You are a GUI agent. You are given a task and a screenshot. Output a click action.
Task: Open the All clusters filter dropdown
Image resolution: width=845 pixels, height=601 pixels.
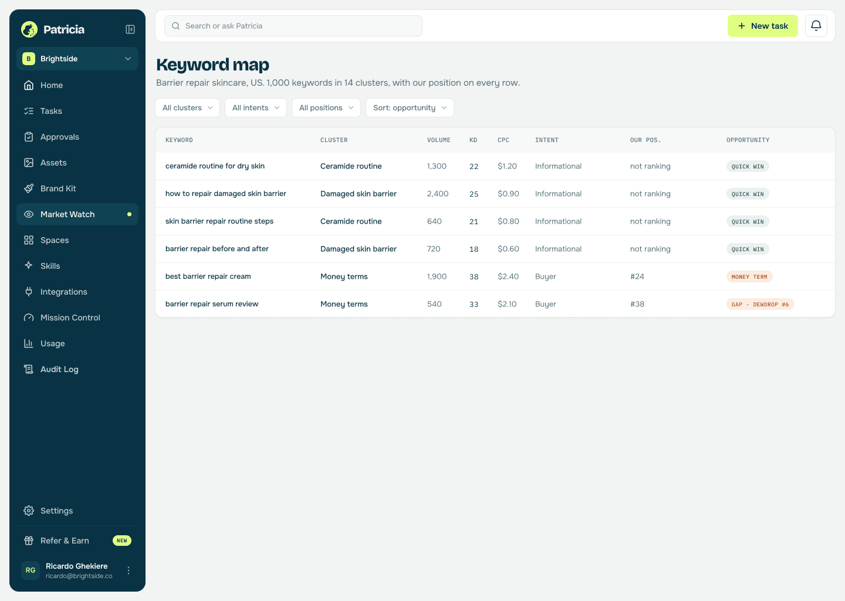coord(188,108)
